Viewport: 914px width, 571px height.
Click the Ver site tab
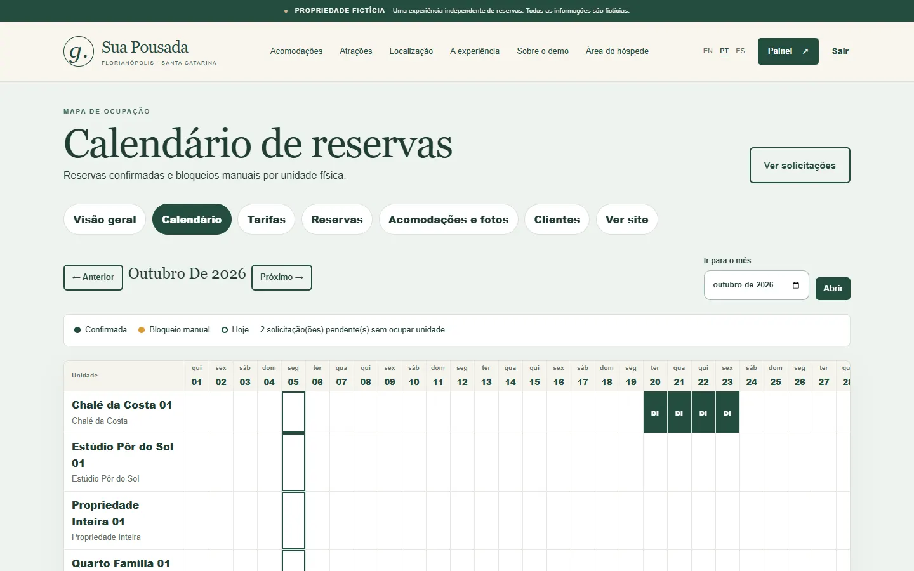click(627, 220)
